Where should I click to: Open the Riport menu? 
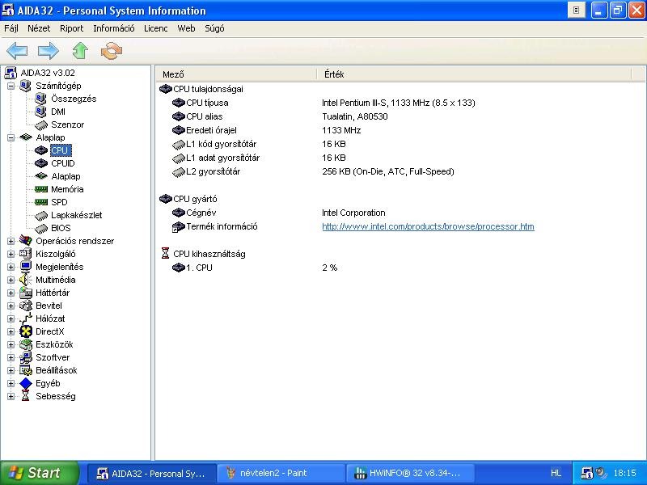click(x=71, y=28)
